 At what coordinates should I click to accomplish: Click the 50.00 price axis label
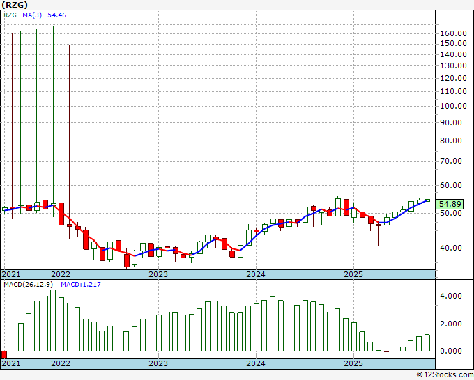451,213
